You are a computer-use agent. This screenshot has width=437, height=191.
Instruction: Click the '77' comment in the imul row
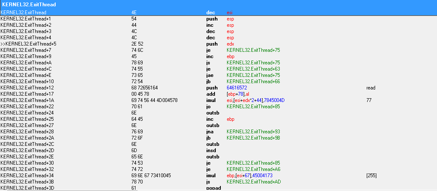369,100
